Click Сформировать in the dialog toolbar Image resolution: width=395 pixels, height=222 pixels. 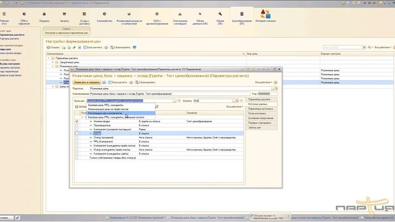pos(146,82)
